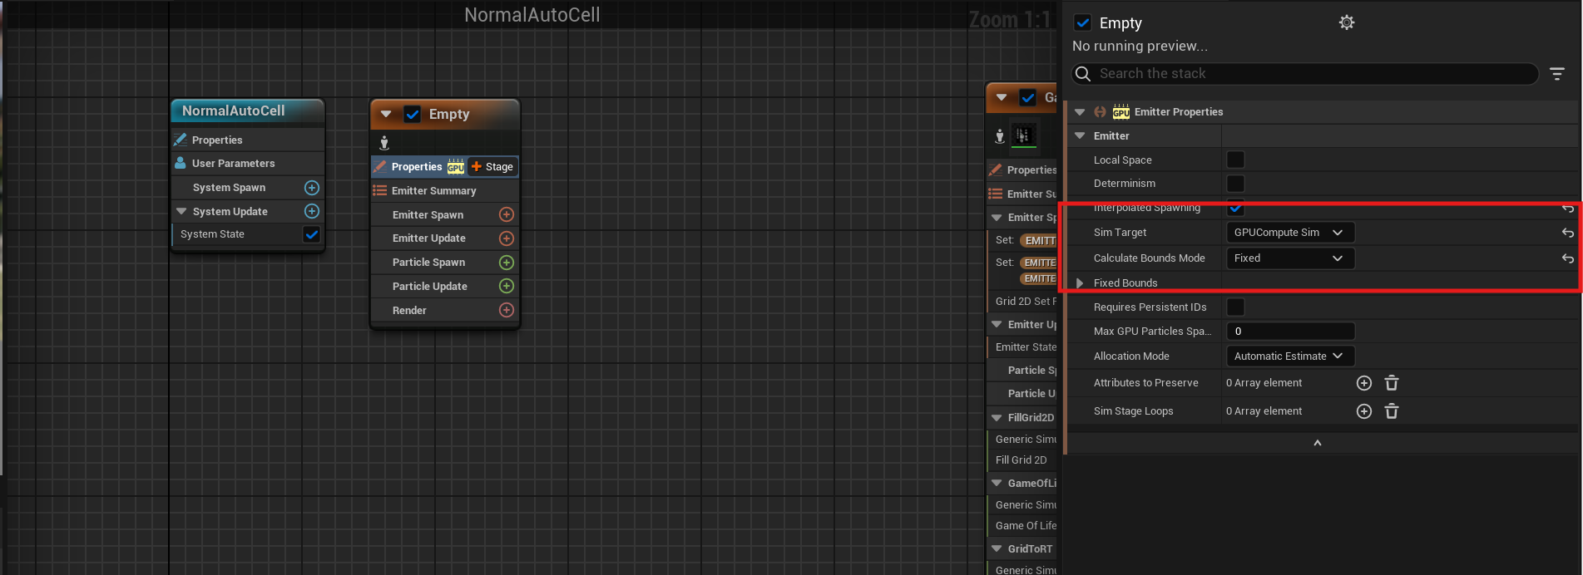Open the gear settings next to Empty

1347,22
